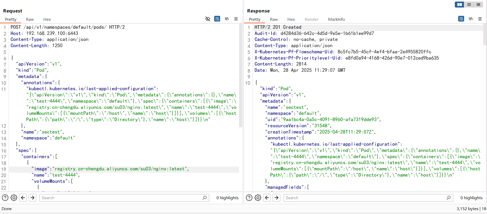Open Request panel hamburger options menu

coord(236,19)
